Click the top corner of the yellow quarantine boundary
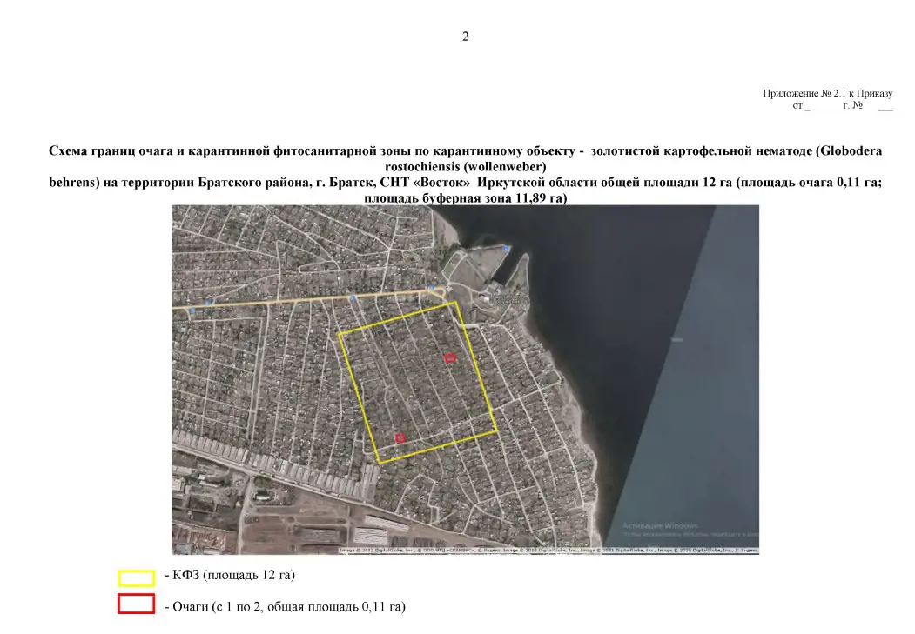Image resolution: width=915 pixels, height=634 pixels. click(x=455, y=303)
